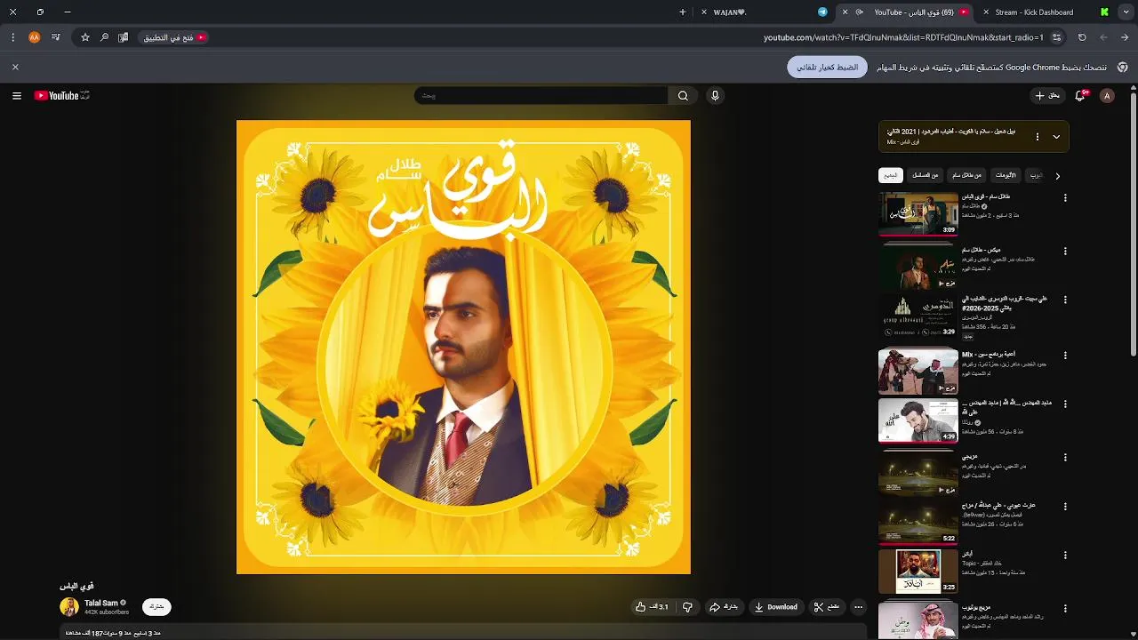Open the zoom magnifier icon in Chrome toolbar
The height and width of the screenshot is (640, 1138).
(x=104, y=37)
